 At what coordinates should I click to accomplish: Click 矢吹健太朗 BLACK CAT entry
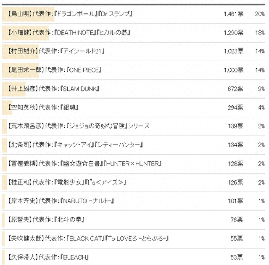tap(88, 238)
